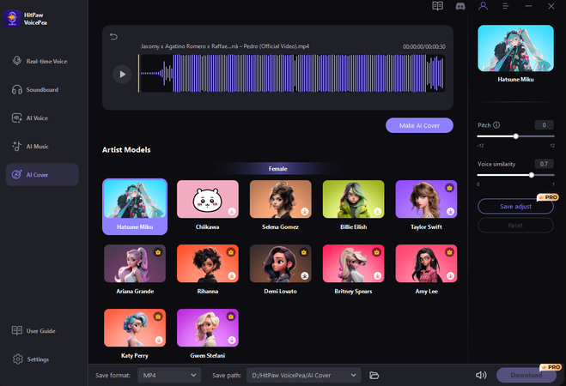Click the crown icon on Katy Perry card

pos(158,317)
